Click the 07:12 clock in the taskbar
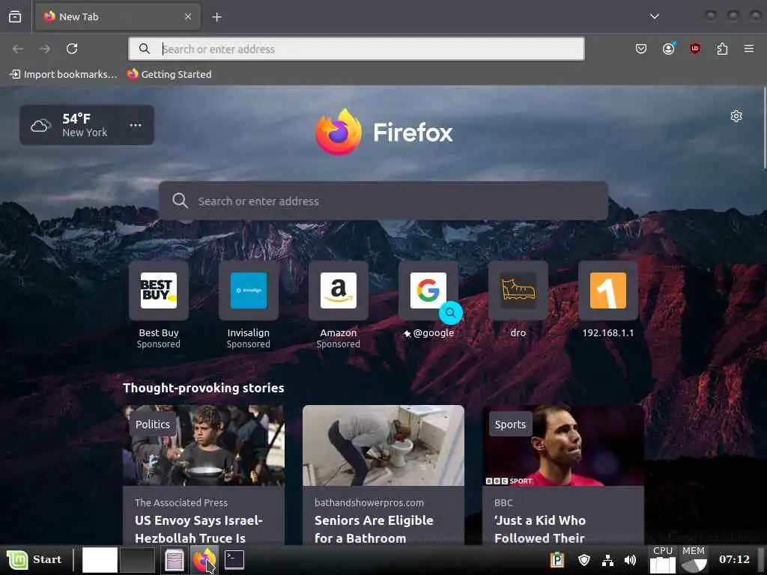 pyautogui.click(x=734, y=559)
